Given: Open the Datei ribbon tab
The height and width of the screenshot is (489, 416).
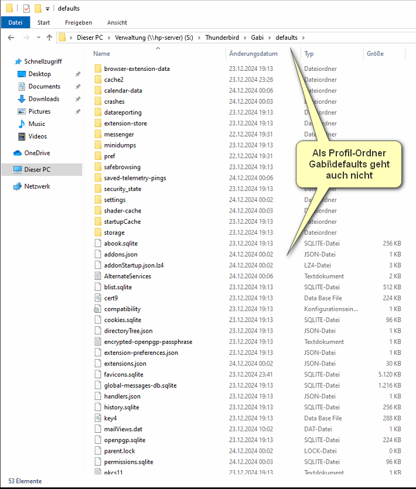Looking at the screenshot, I should pyautogui.click(x=15, y=23).
